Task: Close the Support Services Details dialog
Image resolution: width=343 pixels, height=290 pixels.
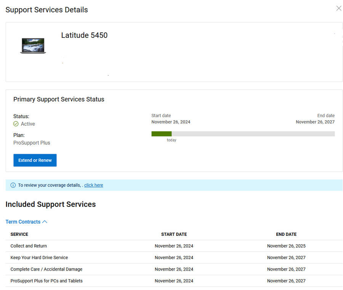Action: click(x=338, y=8)
